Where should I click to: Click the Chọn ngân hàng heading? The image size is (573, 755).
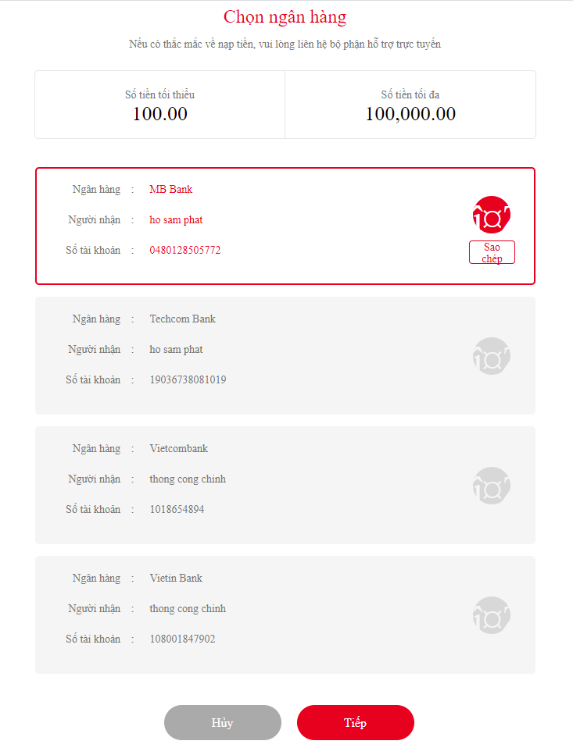(x=285, y=17)
